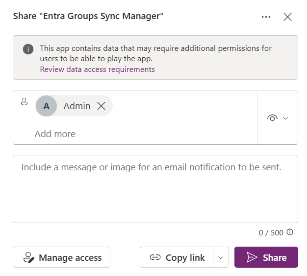Viewport: 307px width, 276px height.
Task: Select the Admin recipient name
Action: pos(77,106)
